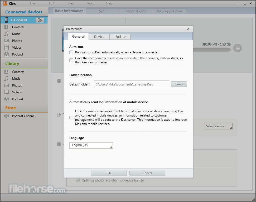Click the Connected devices heading
The height and width of the screenshot is (202, 256).
point(24,12)
